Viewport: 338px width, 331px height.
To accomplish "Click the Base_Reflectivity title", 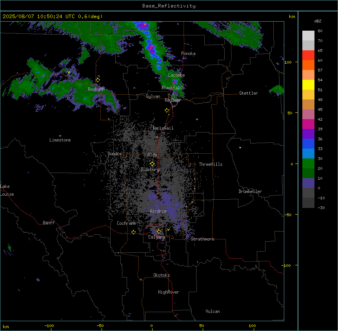I will pos(169,6).
